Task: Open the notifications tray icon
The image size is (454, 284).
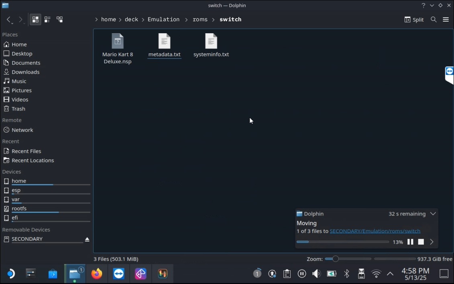Action: tap(257, 273)
